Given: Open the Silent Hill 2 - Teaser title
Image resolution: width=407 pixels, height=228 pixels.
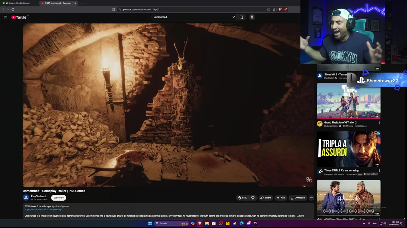Looking at the screenshot, I should click(335, 75).
